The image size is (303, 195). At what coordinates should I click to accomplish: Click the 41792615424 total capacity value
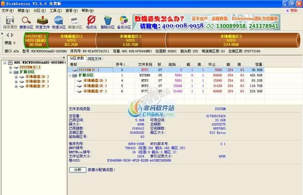click(x=216, y=116)
